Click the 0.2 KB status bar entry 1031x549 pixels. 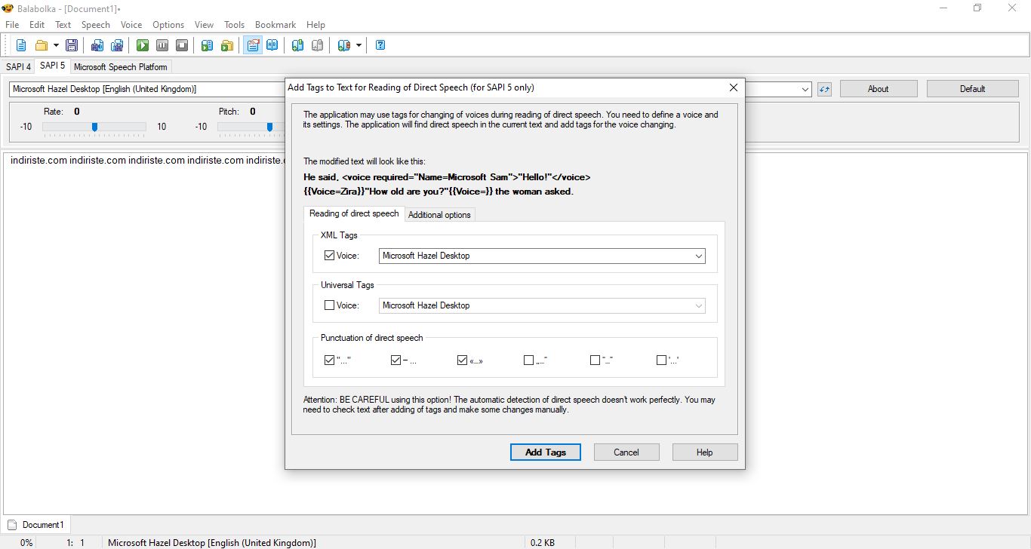coord(541,543)
